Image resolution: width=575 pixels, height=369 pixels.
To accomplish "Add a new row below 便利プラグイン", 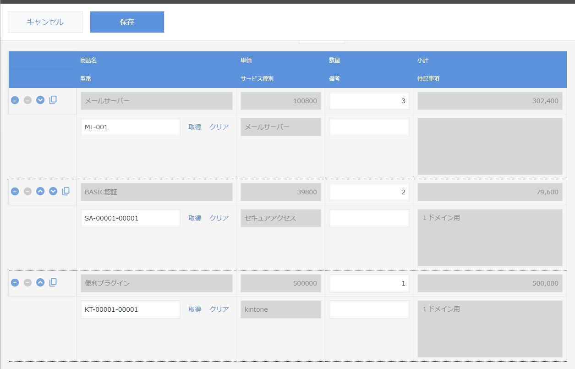I will (x=15, y=283).
